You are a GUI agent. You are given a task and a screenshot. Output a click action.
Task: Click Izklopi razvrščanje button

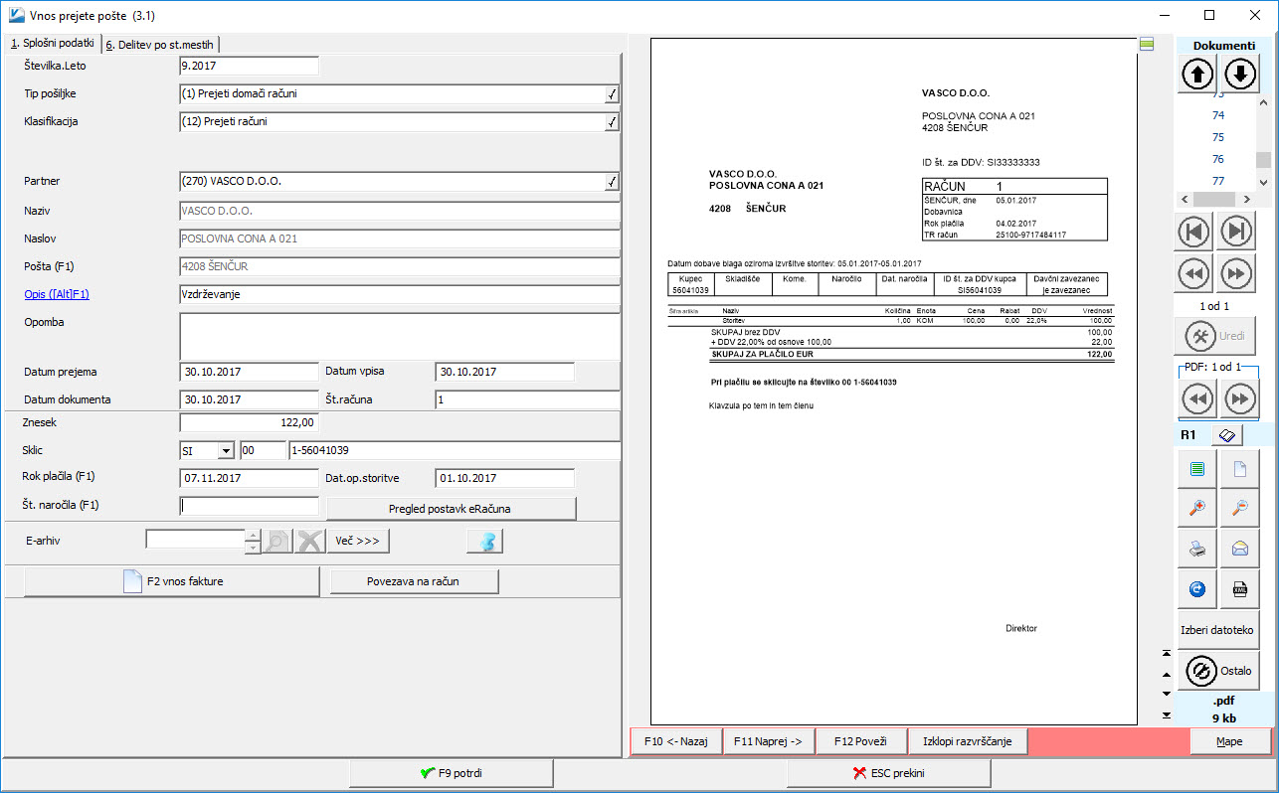968,741
